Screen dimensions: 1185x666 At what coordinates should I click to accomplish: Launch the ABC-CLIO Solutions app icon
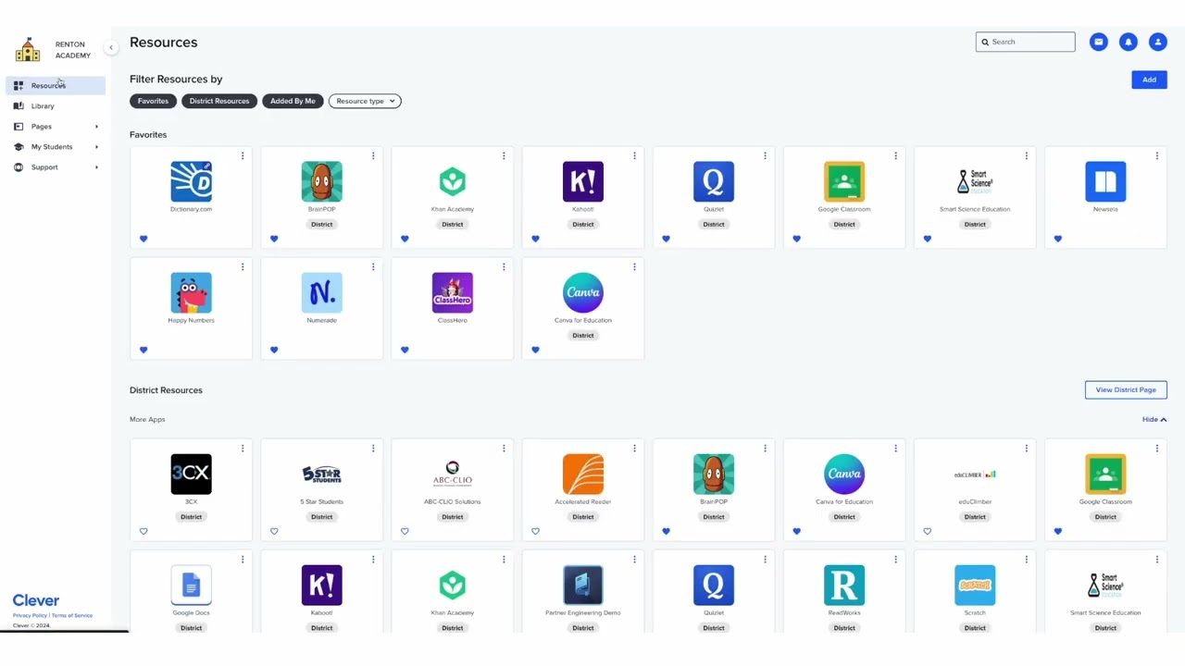[452, 474]
